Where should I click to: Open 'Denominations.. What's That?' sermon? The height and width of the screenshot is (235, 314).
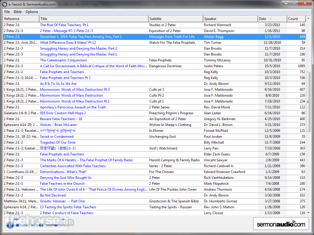click(x=63, y=172)
